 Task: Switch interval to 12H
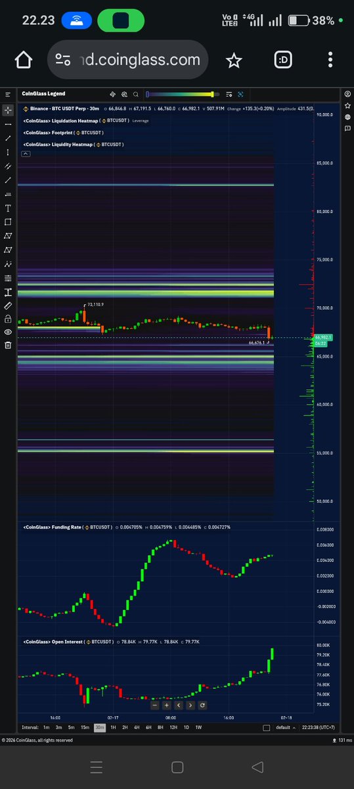(x=173, y=728)
